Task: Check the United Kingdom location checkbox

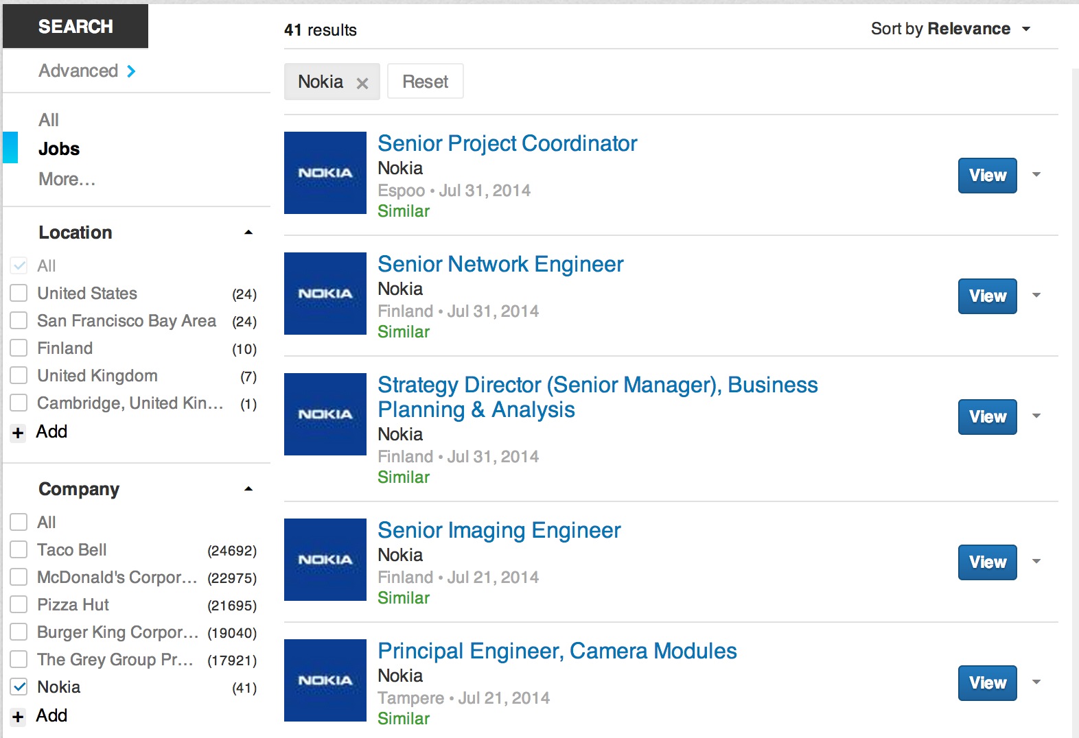Action: pyautogui.click(x=19, y=376)
